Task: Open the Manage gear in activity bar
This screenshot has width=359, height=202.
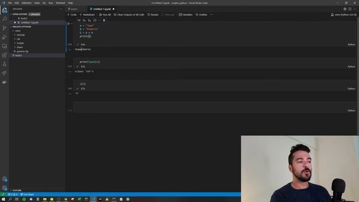Action: (x=4, y=188)
